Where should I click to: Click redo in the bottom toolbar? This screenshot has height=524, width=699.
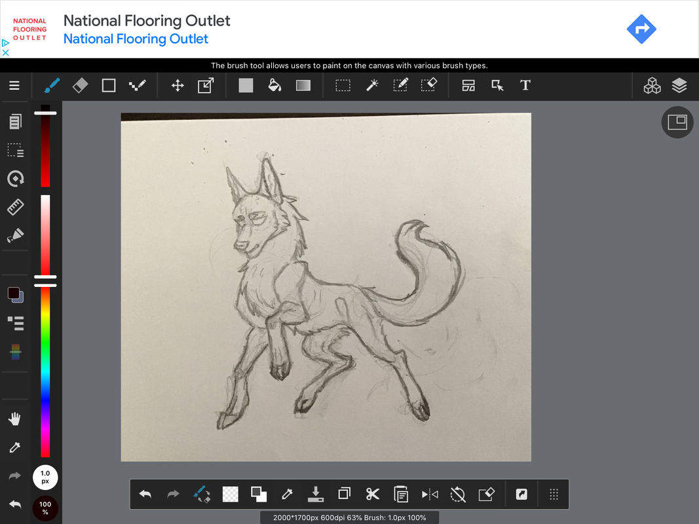pyautogui.click(x=173, y=494)
